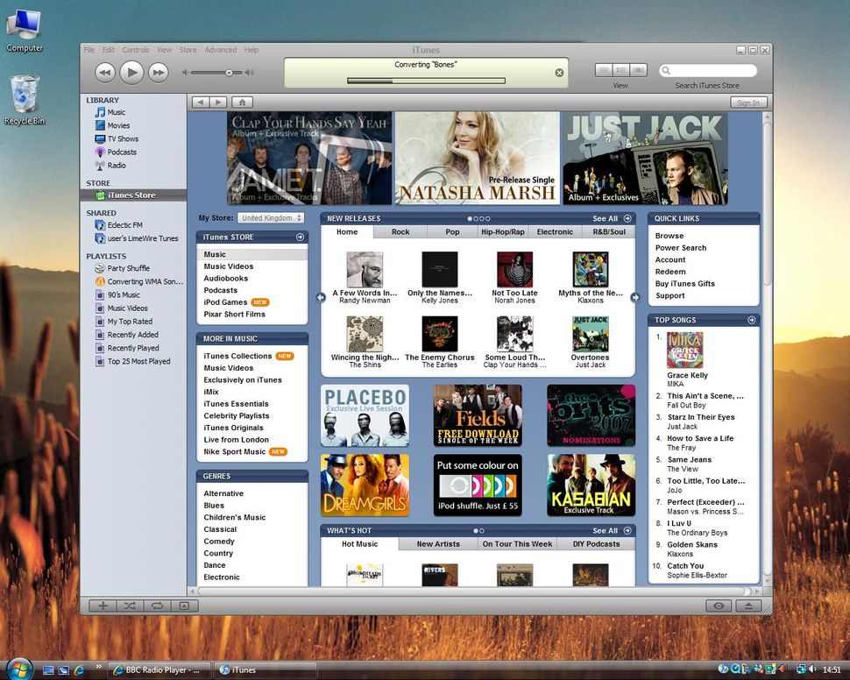Screen dimensions: 850x680
Task: Click See All next to New Releases
Action: click(x=605, y=218)
